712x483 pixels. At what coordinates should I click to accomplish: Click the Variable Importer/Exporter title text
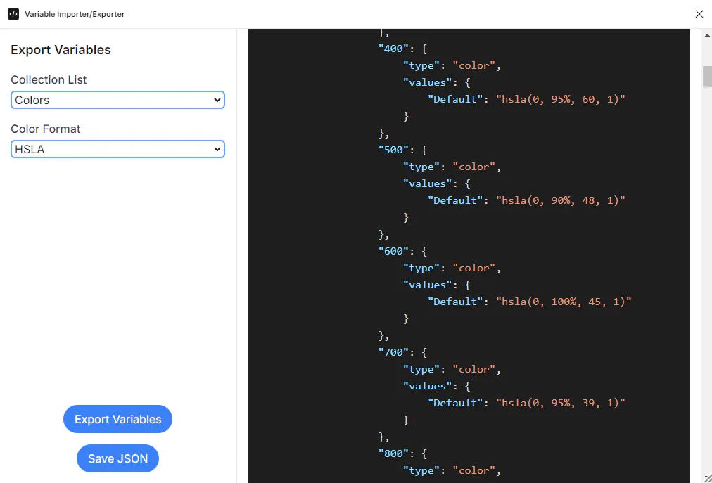(75, 14)
